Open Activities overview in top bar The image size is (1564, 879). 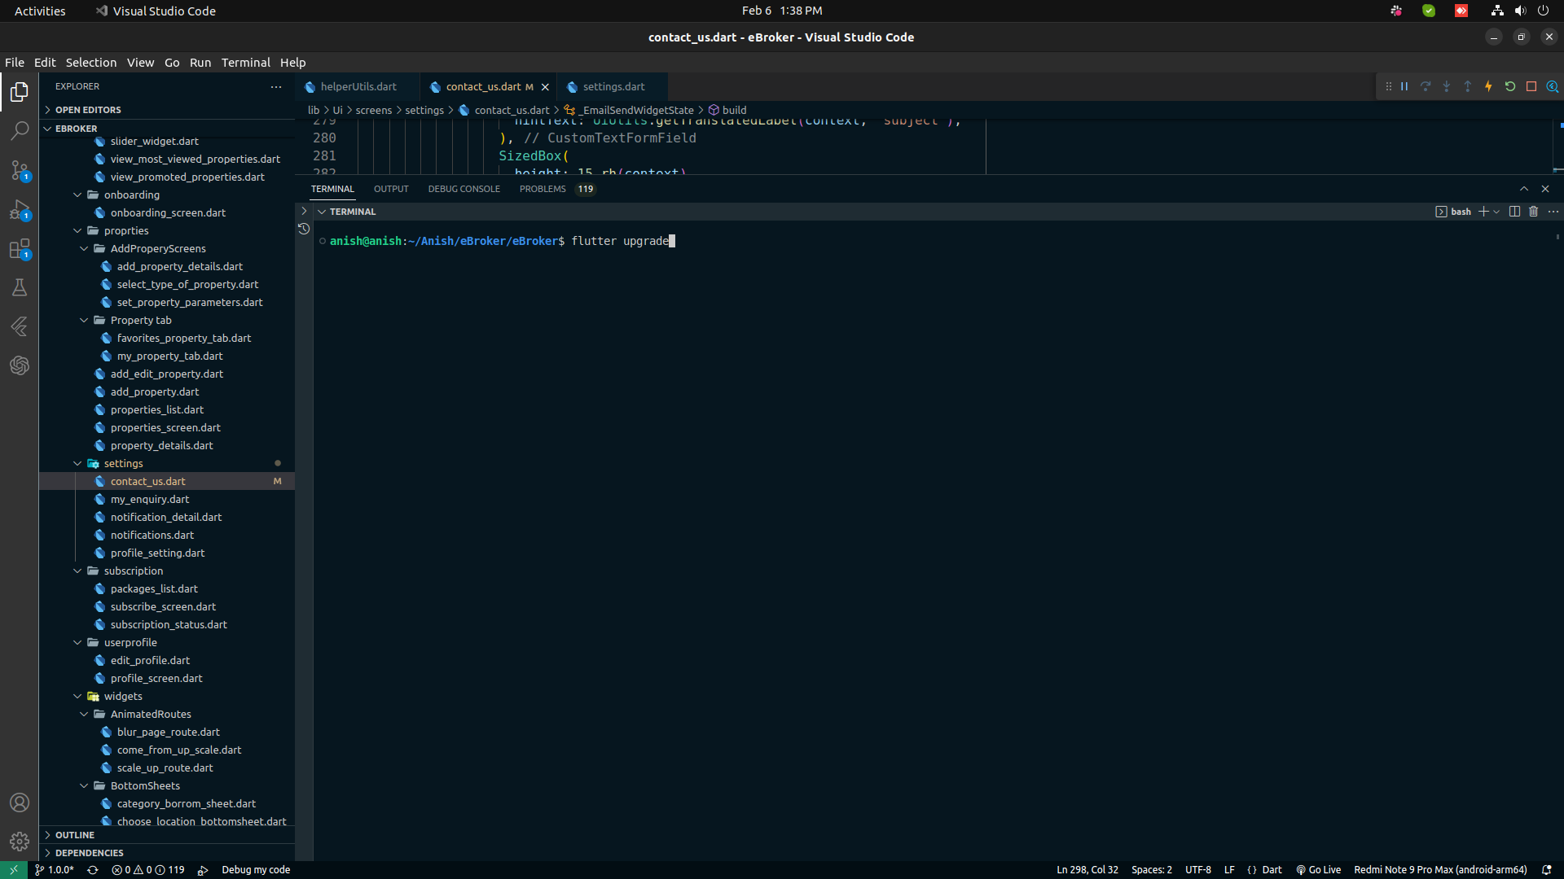click(40, 11)
